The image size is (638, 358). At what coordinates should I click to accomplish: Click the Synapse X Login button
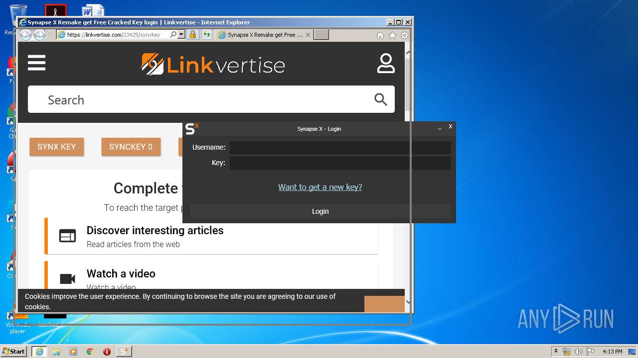320,211
